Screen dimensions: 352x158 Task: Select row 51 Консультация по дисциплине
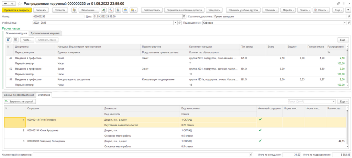click(176, 82)
